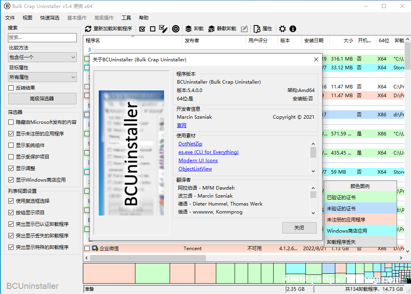The height and width of the screenshot is (294, 411).
Task: Open the 工具 menu
Action: 126,18
